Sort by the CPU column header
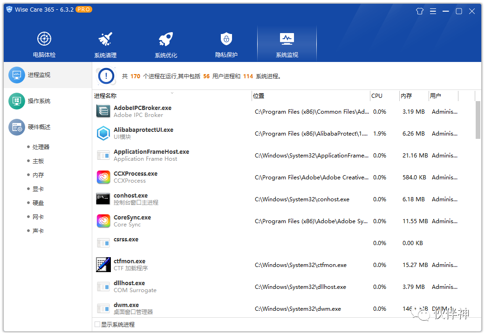Viewport: 485px width, 335px height. (385, 96)
